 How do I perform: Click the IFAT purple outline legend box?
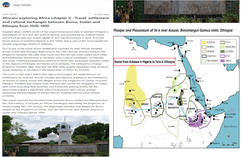pyautogui.click(x=222, y=56)
